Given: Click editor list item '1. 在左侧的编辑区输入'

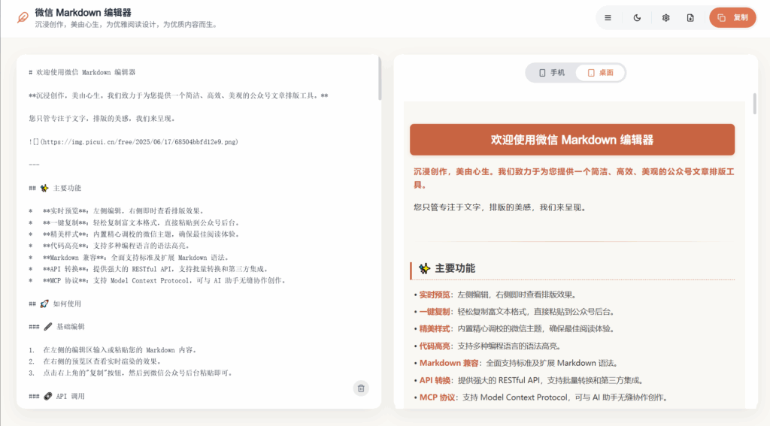Looking at the screenshot, I should 113,350.
